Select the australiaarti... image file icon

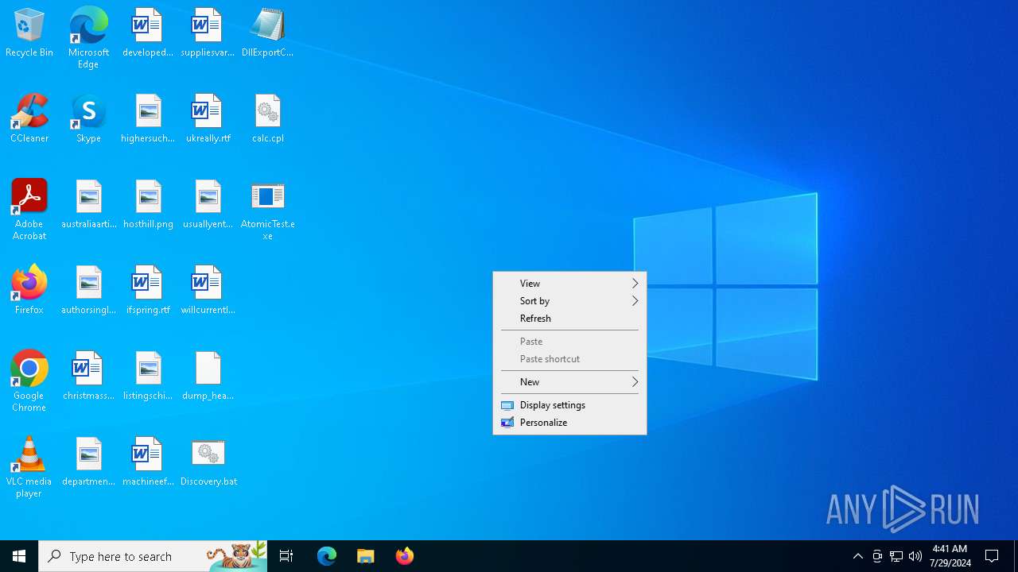pyautogui.click(x=88, y=205)
